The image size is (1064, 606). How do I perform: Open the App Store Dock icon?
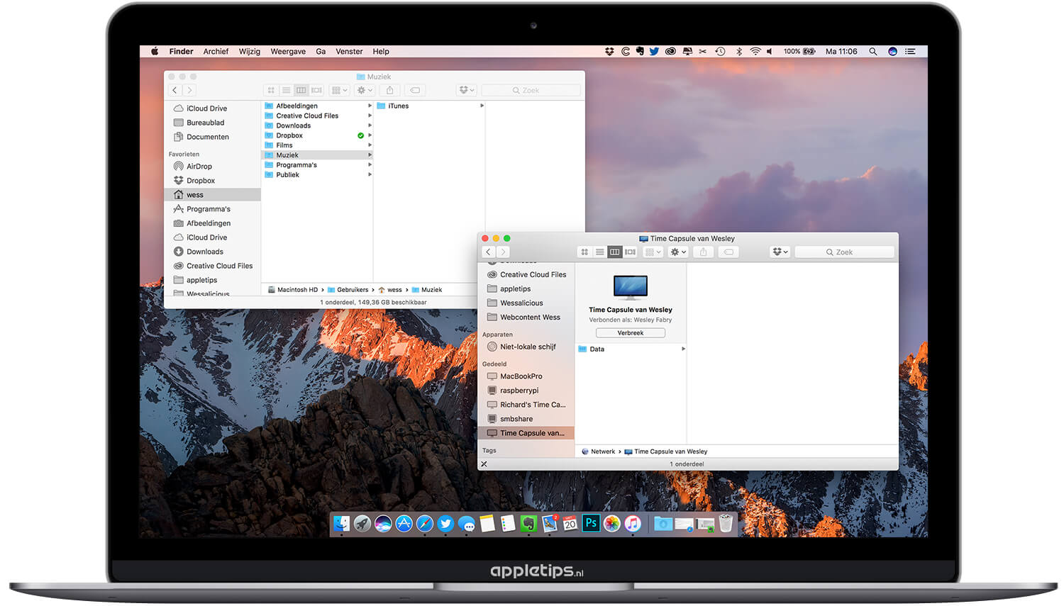pos(404,524)
